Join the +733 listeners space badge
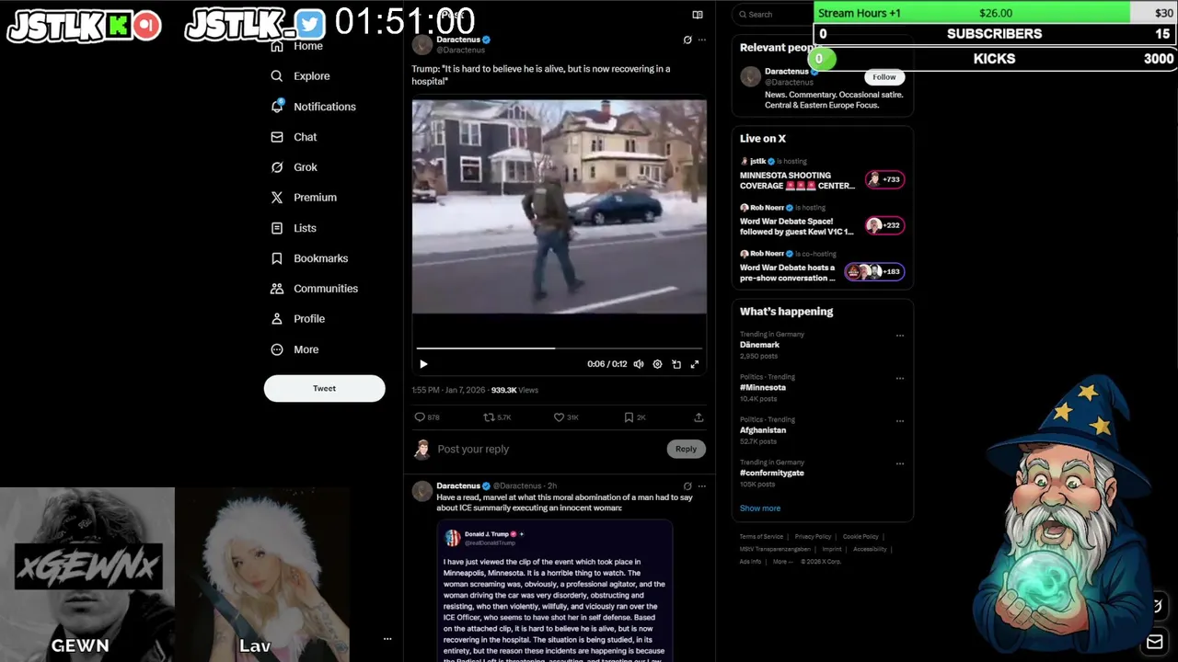Screen dimensions: 1178x662 click(x=884, y=179)
